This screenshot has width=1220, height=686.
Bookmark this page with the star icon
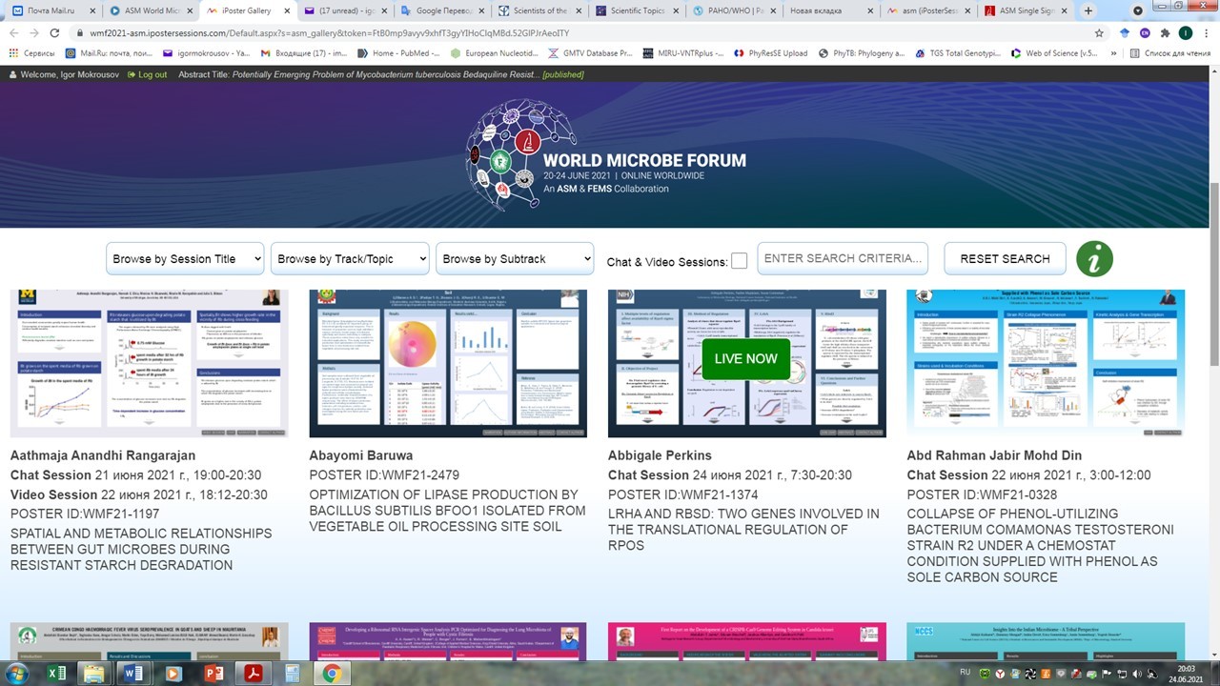(1099, 32)
